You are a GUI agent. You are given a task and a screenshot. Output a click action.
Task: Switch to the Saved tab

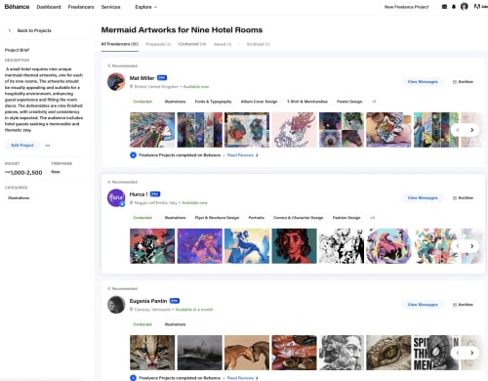[223, 44]
